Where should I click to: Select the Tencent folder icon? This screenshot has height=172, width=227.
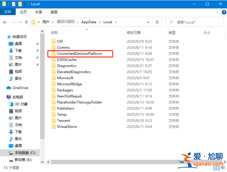click(54, 121)
